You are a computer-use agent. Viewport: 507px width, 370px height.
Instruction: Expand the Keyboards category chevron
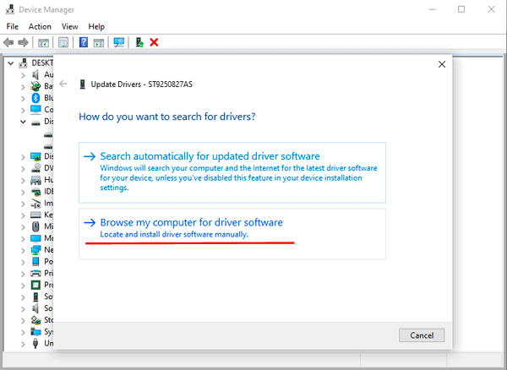point(23,215)
